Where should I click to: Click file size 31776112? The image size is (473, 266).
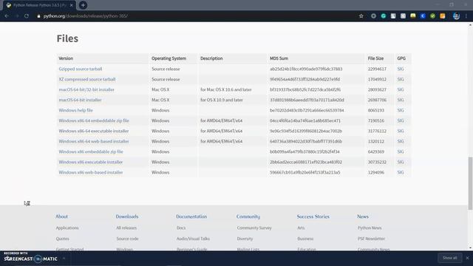click(x=377, y=131)
